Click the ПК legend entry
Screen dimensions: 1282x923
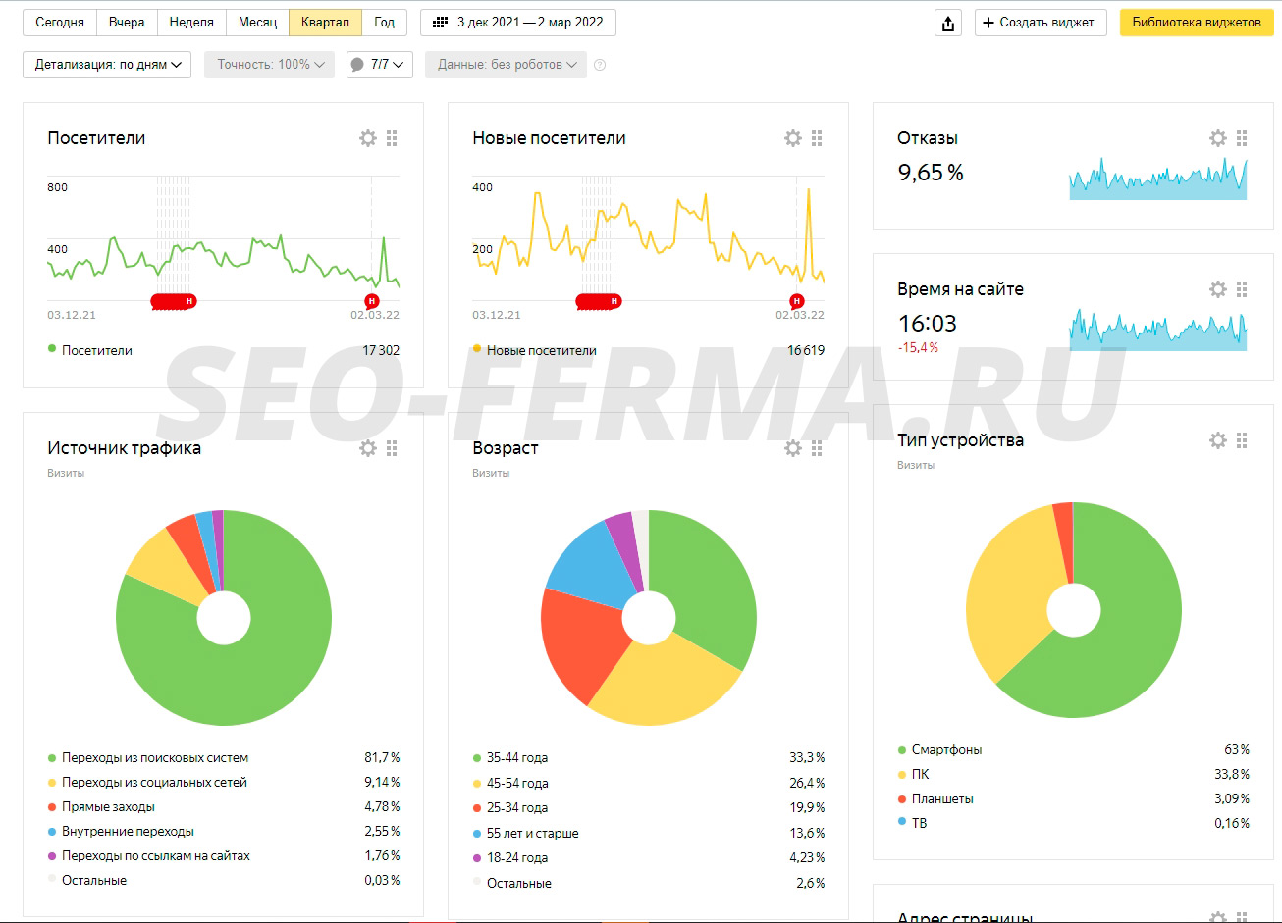[x=913, y=775]
